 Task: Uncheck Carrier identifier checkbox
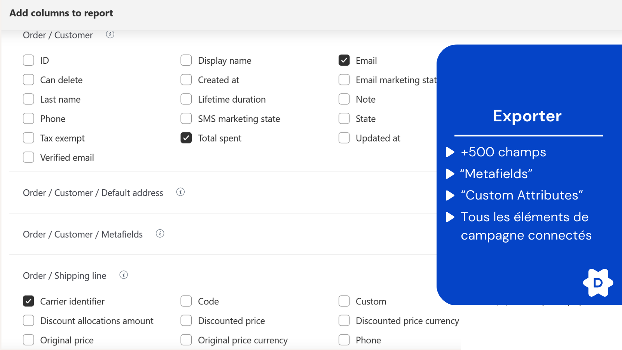[x=28, y=301]
